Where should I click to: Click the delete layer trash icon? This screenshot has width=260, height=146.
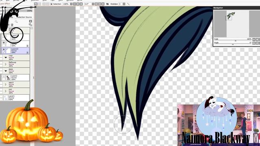tap(12, 25)
